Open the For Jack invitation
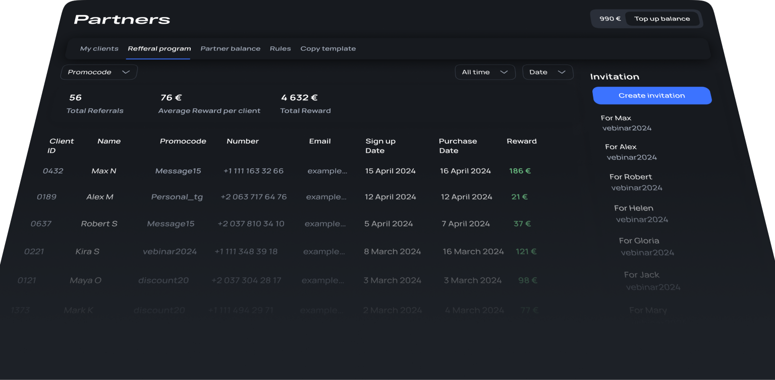 652,281
